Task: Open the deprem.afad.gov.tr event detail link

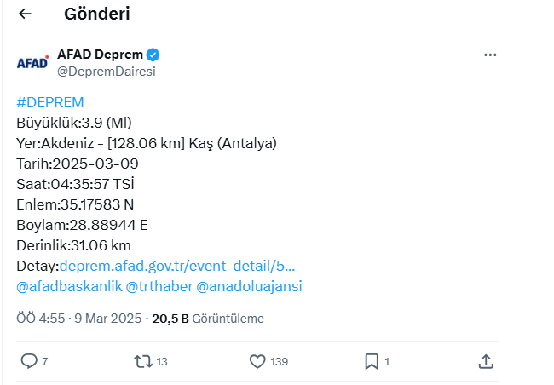Action: [x=177, y=266]
